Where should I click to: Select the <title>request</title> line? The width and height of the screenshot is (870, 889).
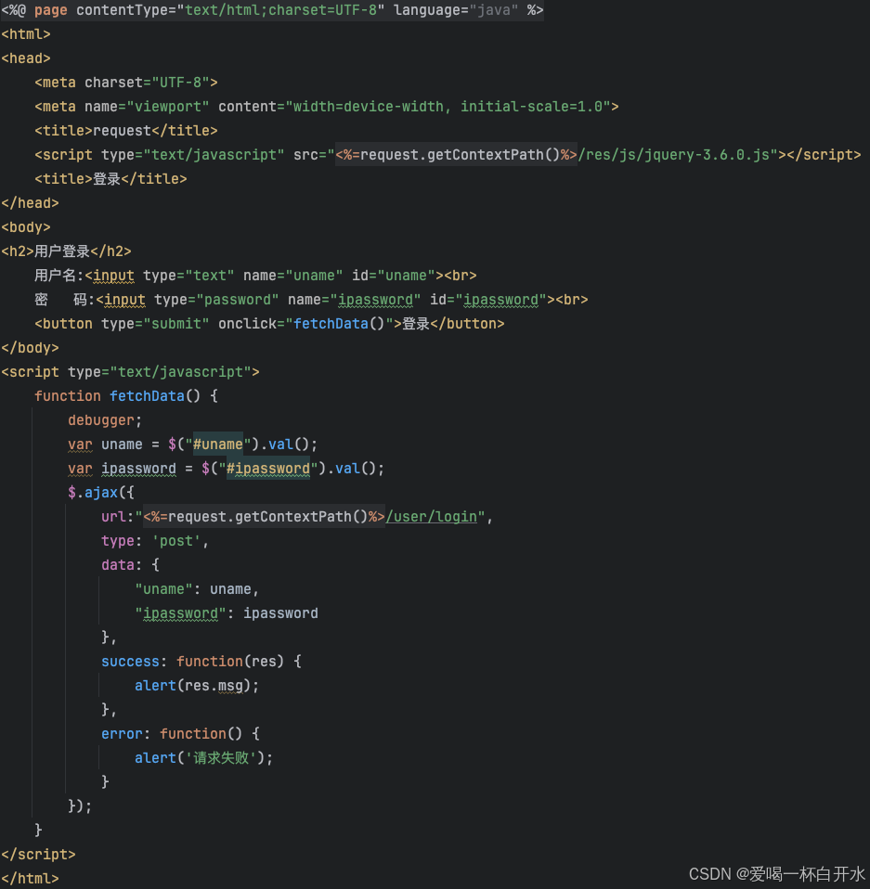(126, 131)
